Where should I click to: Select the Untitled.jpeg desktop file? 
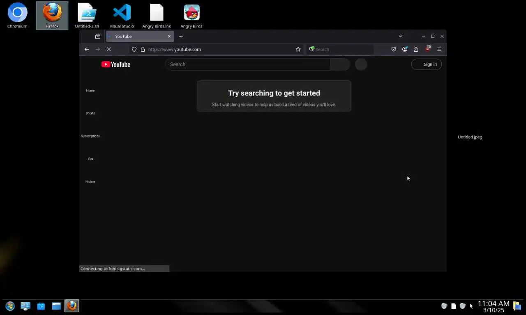[470, 137]
